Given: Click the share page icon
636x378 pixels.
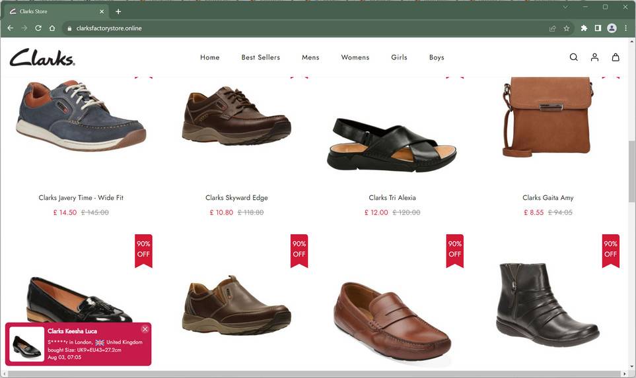Looking at the screenshot, I should point(552,28).
